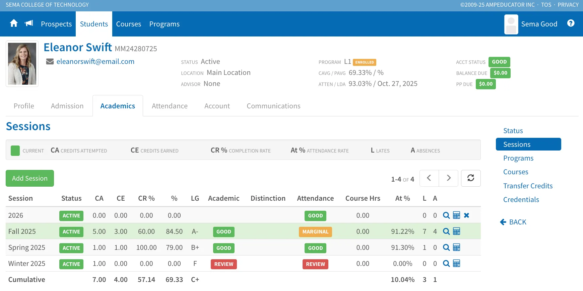Open calculator icon for Spring 2025 session
This screenshot has width=583, height=291.
456,248
